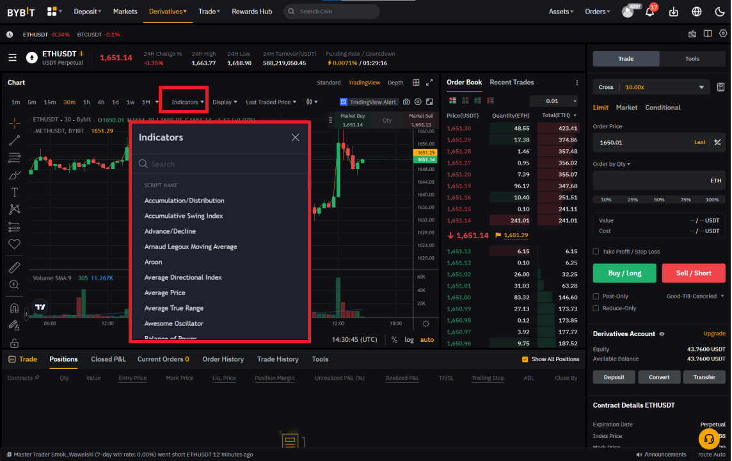732x461 pixels.
Task: Enable the Post-Only checkbox
Action: point(596,296)
